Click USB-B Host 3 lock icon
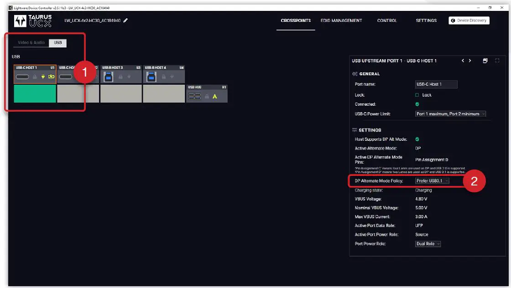The width and height of the screenshot is (511, 288). pyautogui.click(x=120, y=77)
